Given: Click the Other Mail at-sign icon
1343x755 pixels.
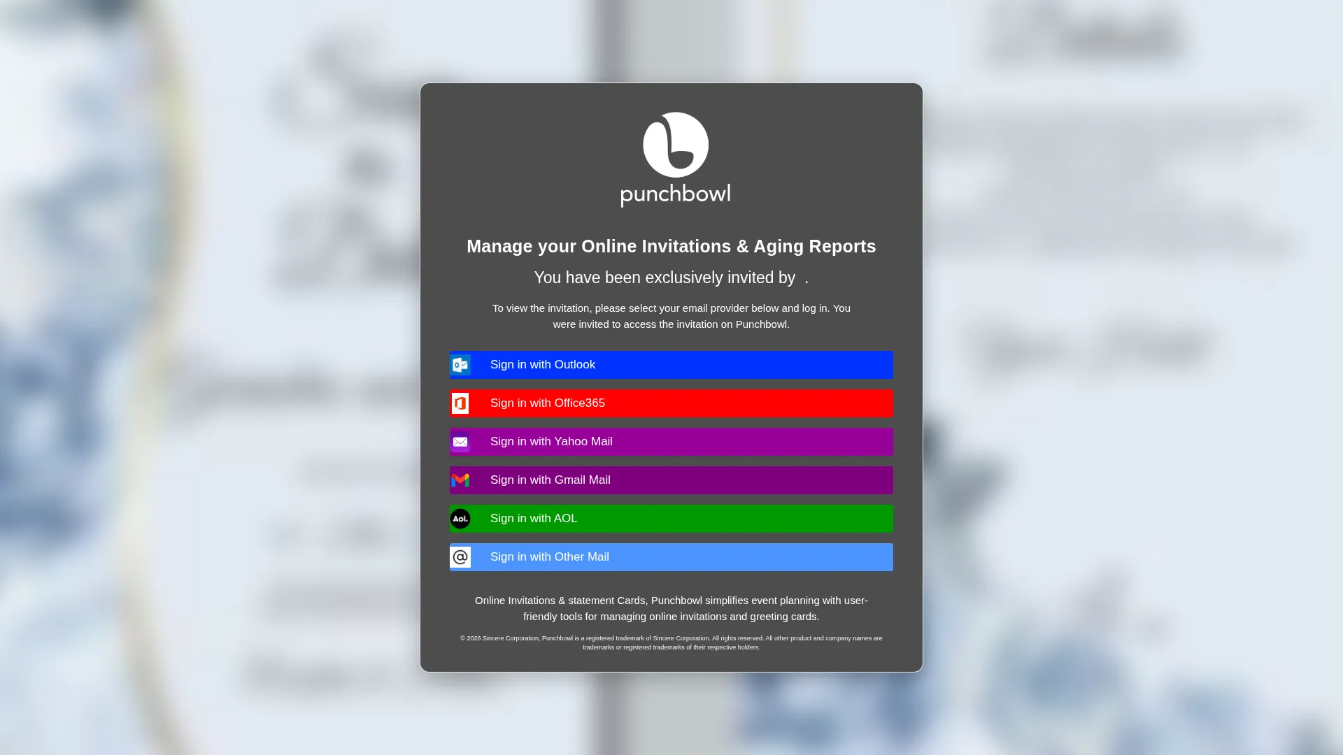Looking at the screenshot, I should click(x=460, y=557).
